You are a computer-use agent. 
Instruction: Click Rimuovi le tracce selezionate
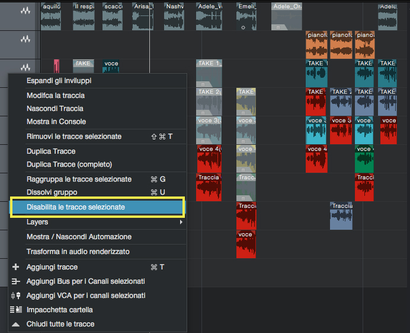coord(73,137)
